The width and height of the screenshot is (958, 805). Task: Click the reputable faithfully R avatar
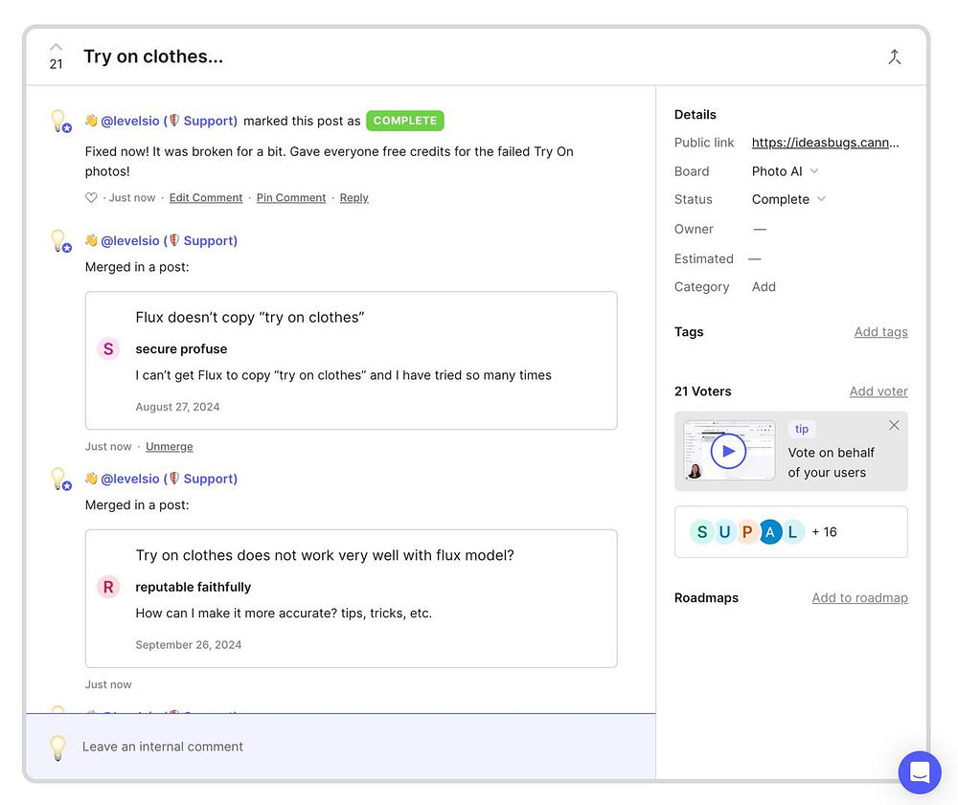(108, 587)
